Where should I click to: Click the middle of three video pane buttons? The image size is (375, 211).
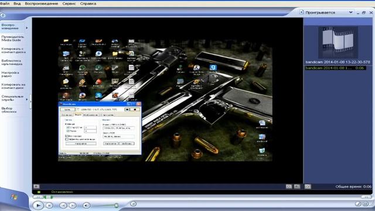tap(297, 186)
